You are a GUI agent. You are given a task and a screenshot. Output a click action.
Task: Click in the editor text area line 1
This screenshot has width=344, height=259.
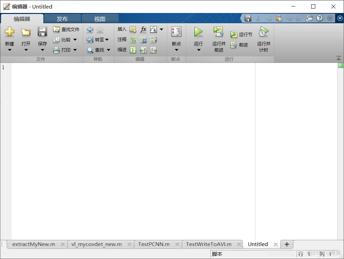pyautogui.click(x=133, y=67)
